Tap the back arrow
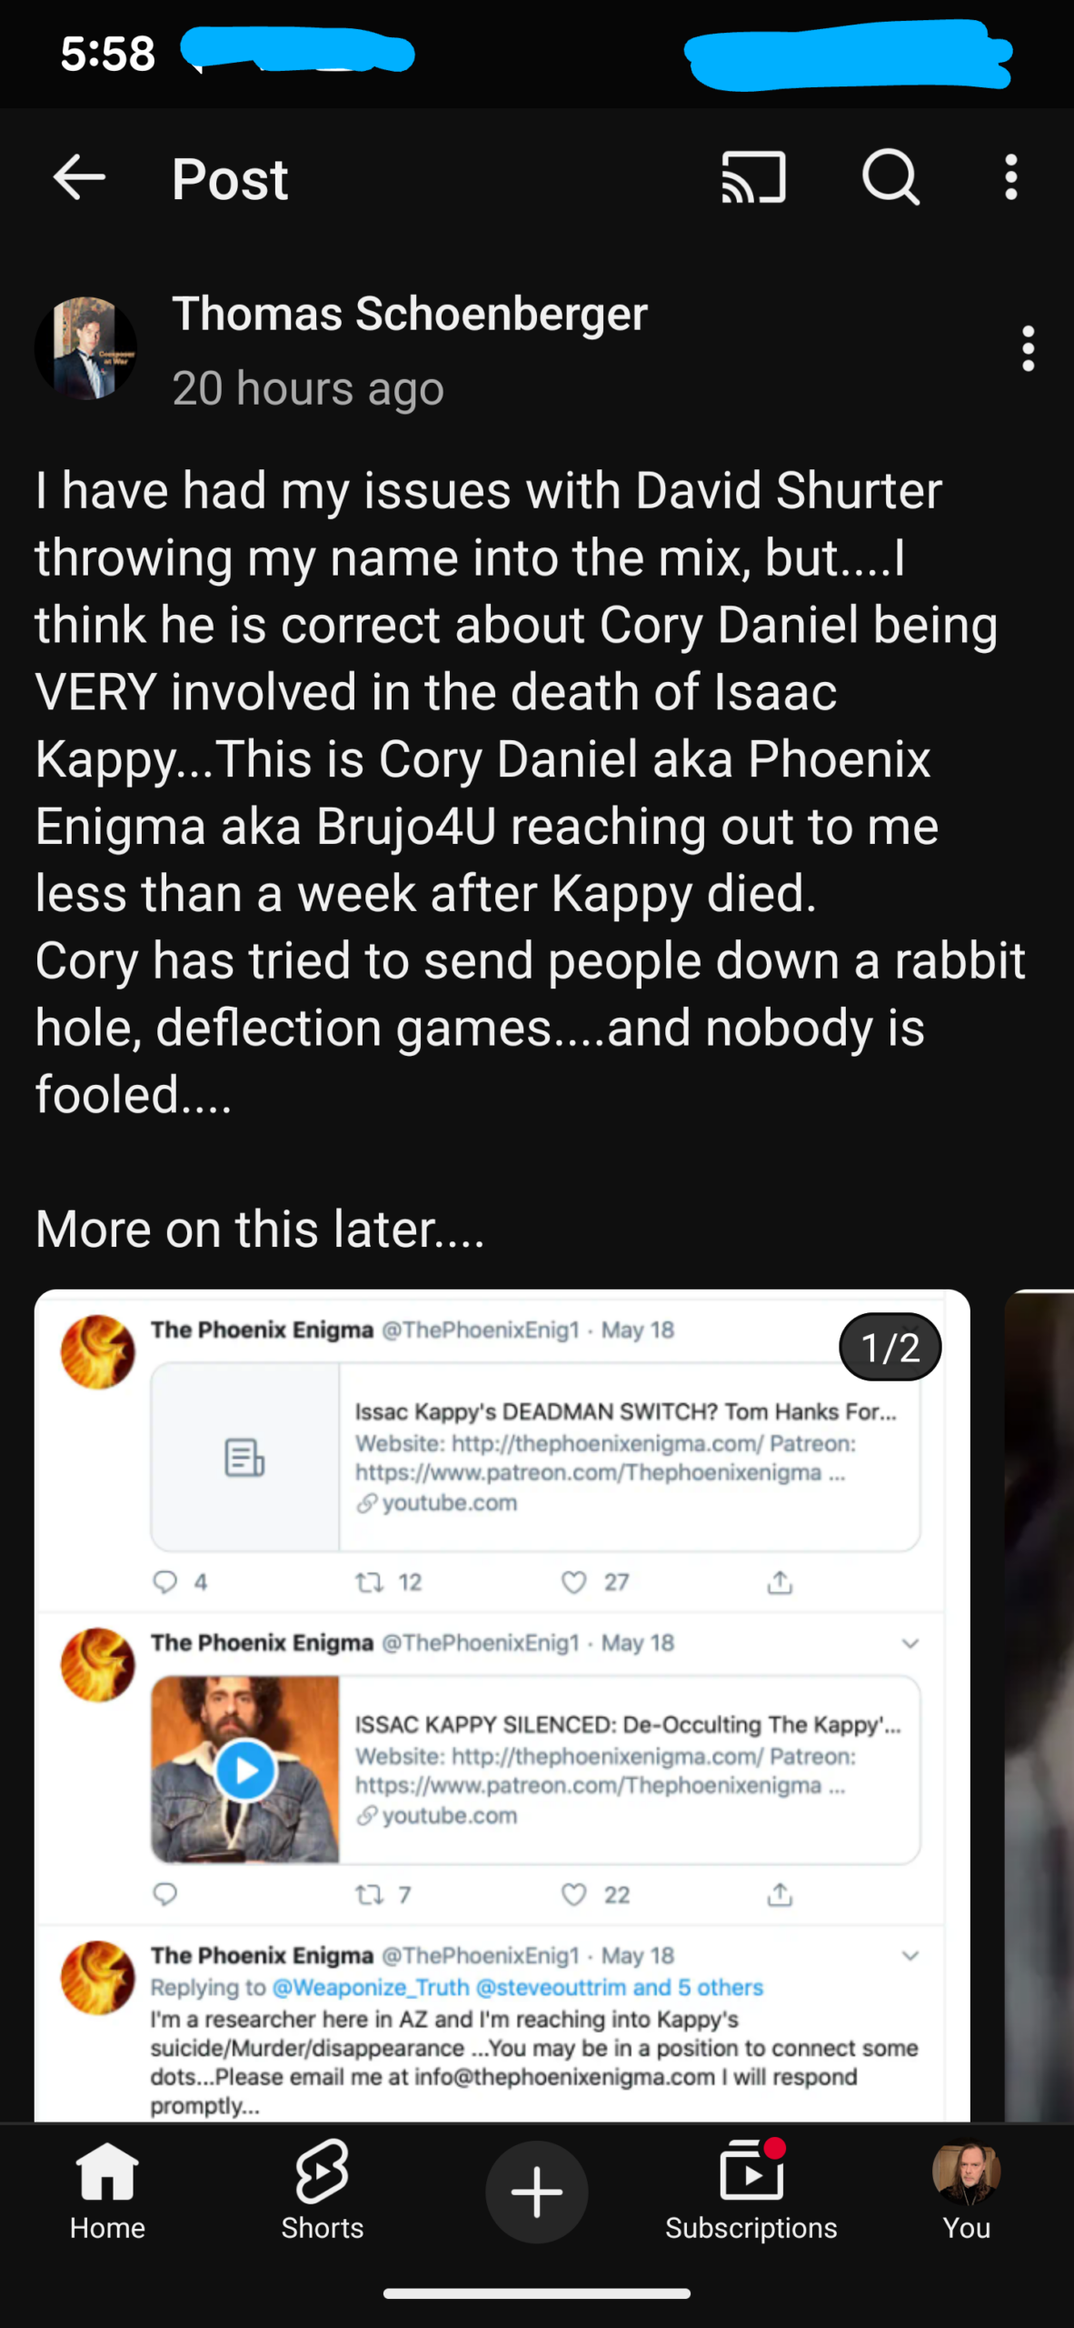The image size is (1074, 2328). coord(79,176)
